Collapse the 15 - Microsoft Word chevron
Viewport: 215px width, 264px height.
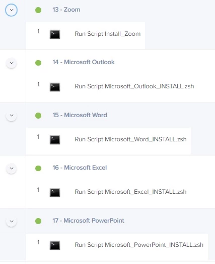pyautogui.click(x=12, y=116)
